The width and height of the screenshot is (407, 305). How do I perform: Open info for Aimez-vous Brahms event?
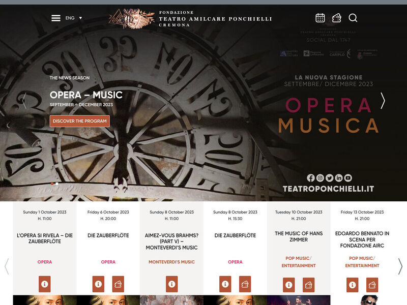[172, 284]
